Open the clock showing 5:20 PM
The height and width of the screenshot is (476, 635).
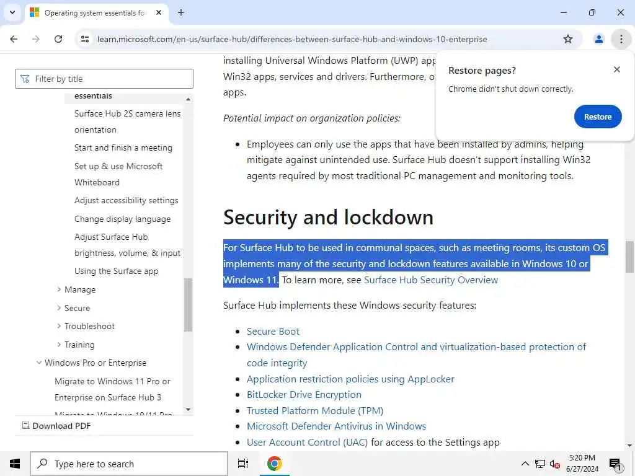pyautogui.click(x=582, y=464)
